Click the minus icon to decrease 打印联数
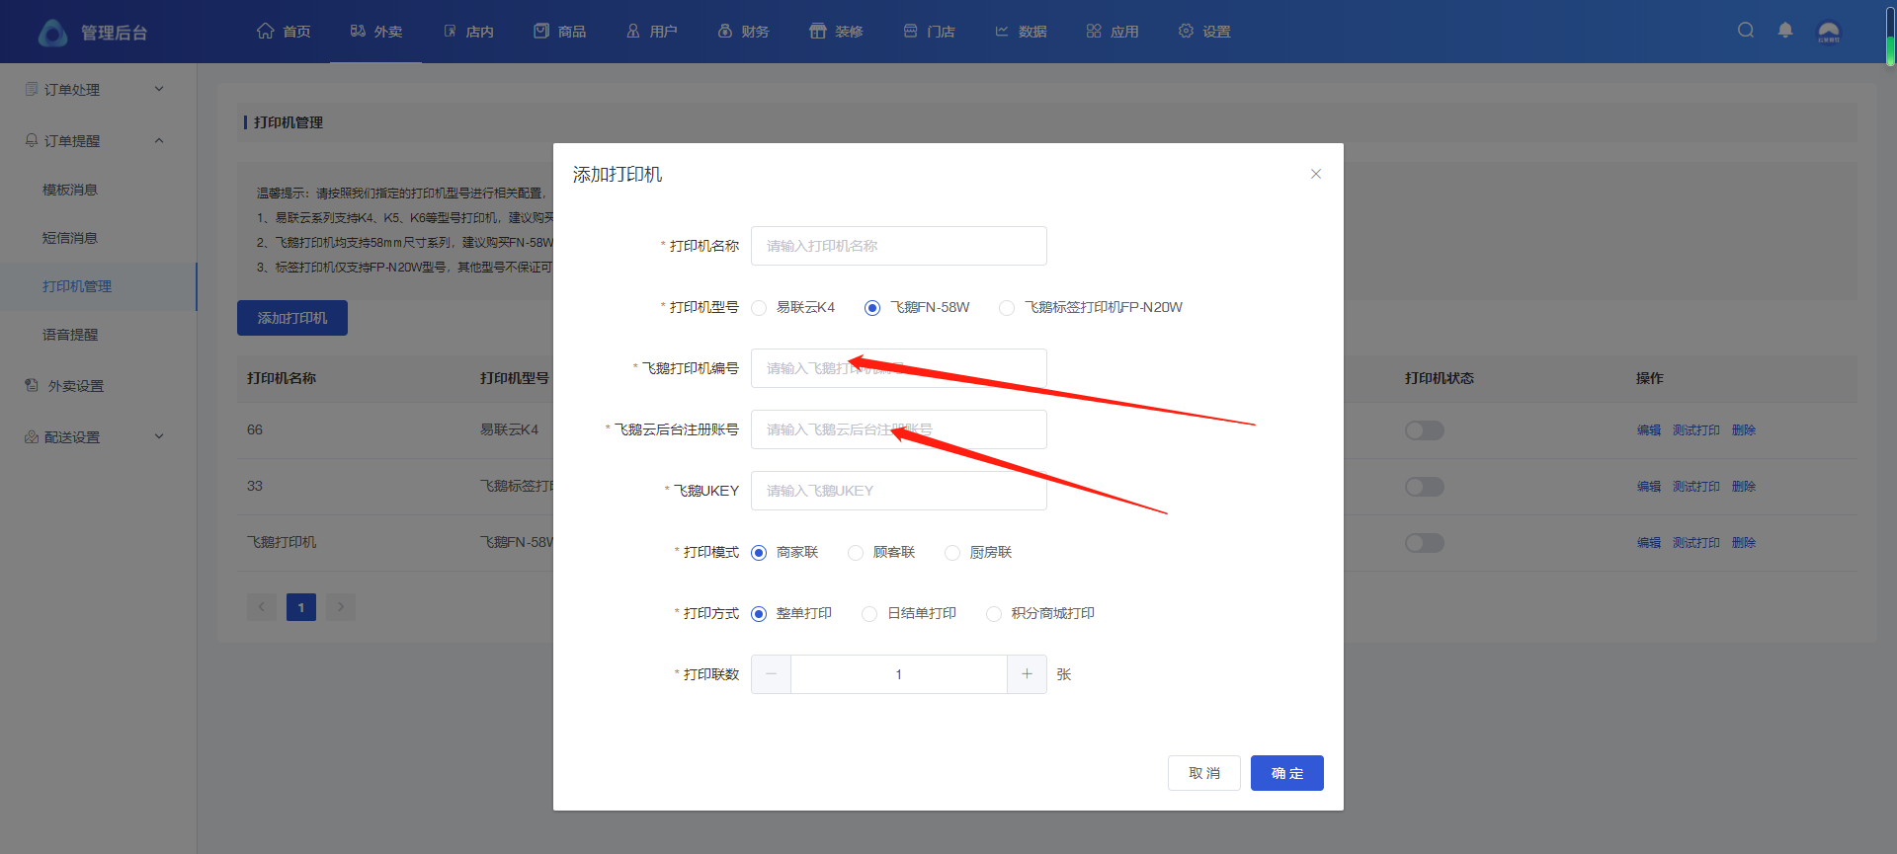Screen dimensions: 1897x854 [x=771, y=674]
